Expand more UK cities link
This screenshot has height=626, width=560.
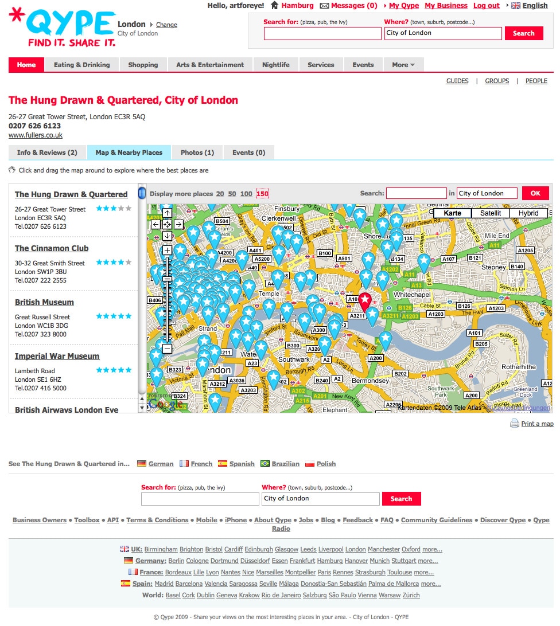[x=432, y=549]
